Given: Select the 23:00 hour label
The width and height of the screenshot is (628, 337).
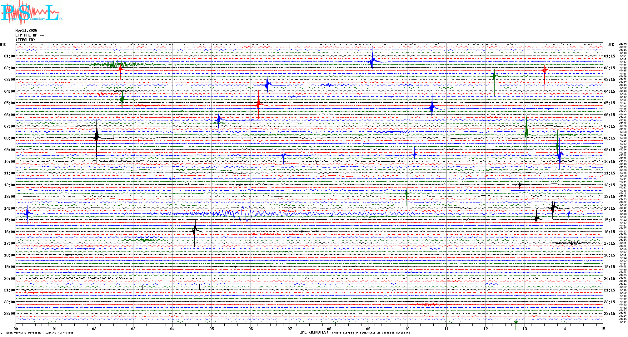Looking at the screenshot, I should [9, 314].
